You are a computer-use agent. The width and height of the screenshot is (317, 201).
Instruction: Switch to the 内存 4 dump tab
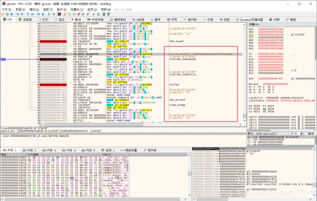tap(69, 150)
